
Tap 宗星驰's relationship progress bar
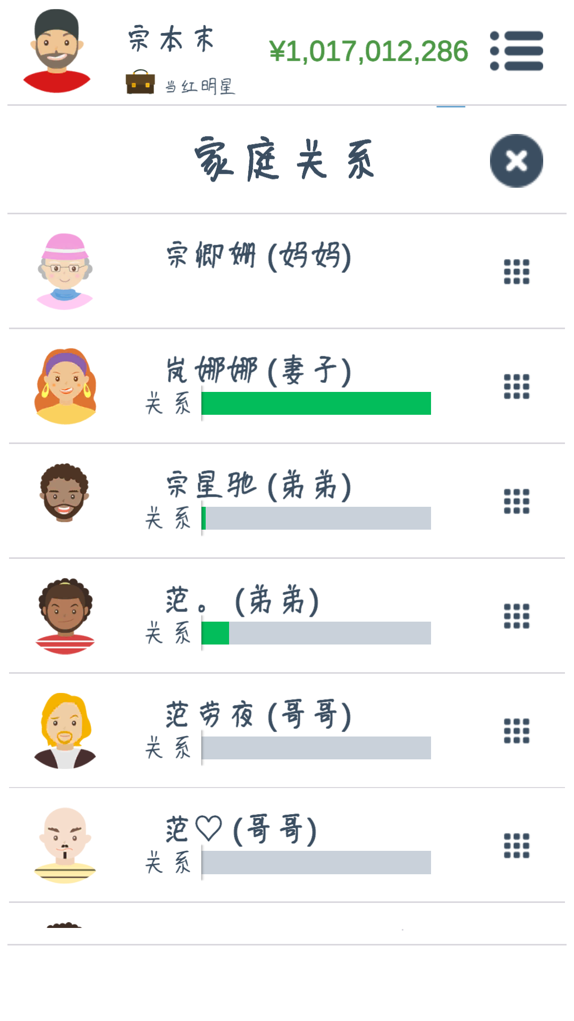click(x=316, y=518)
